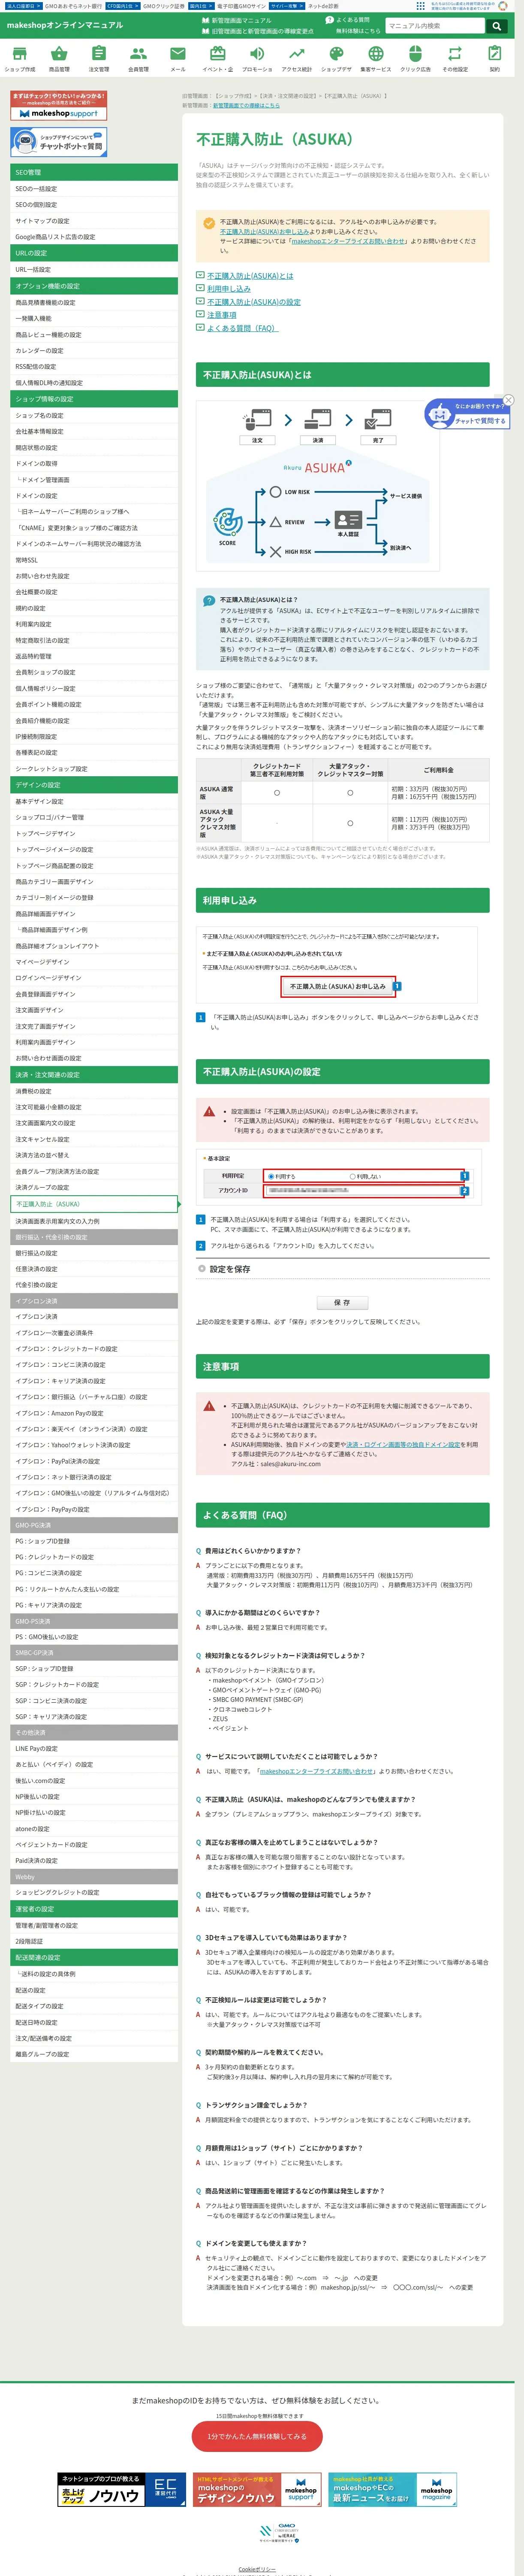Select デザインの設定 sidebar header

(x=94, y=785)
